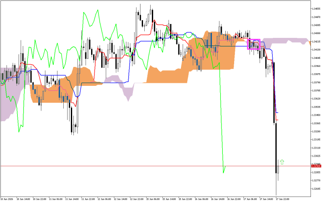The width and height of the screenshot is (324, 202).
Task: Click the 1.33875 price scale label
Action: pyautogui.click(x=316, y=74)
